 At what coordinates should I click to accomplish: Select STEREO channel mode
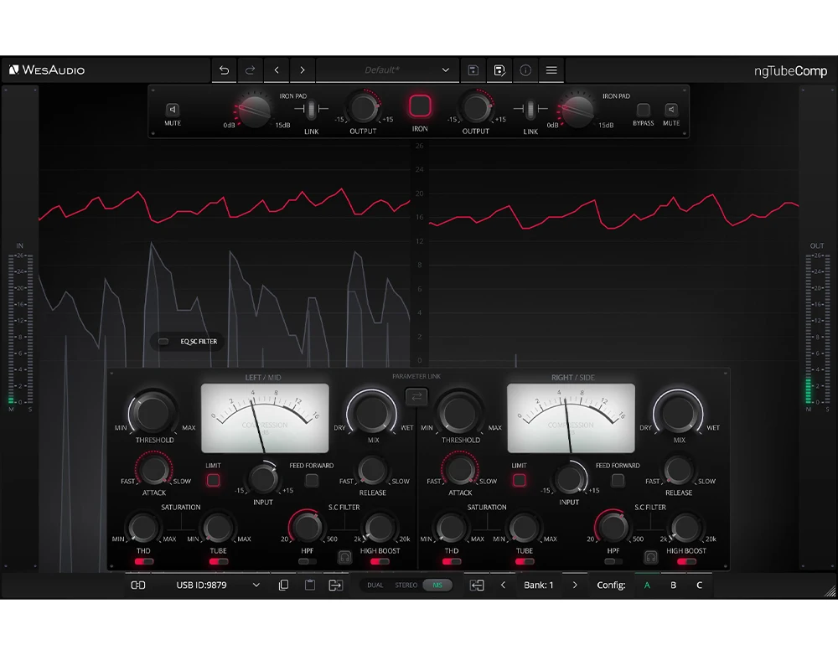(406, 585)
